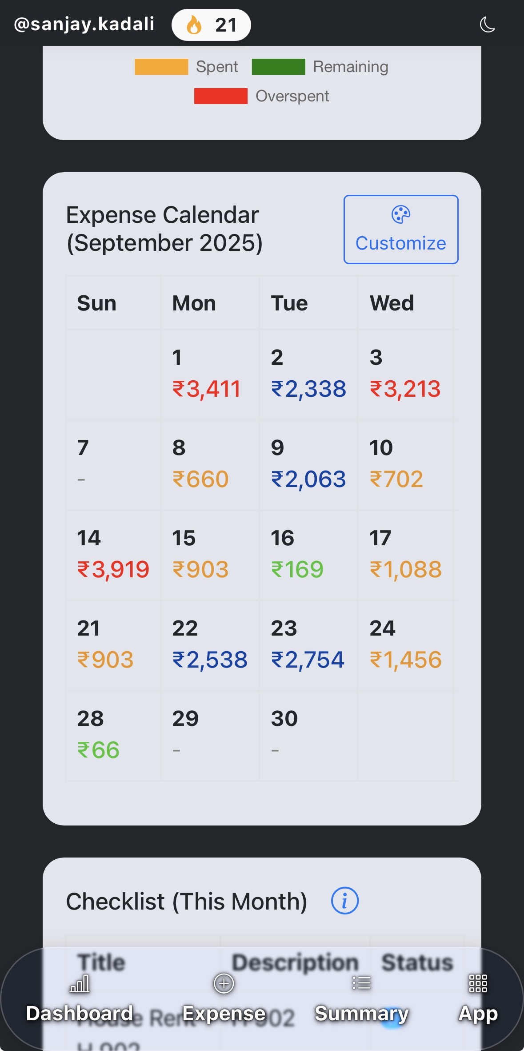
Task: Open the Expense tab with plus icon
Action: pyautogui.click(x=224, y=999)
